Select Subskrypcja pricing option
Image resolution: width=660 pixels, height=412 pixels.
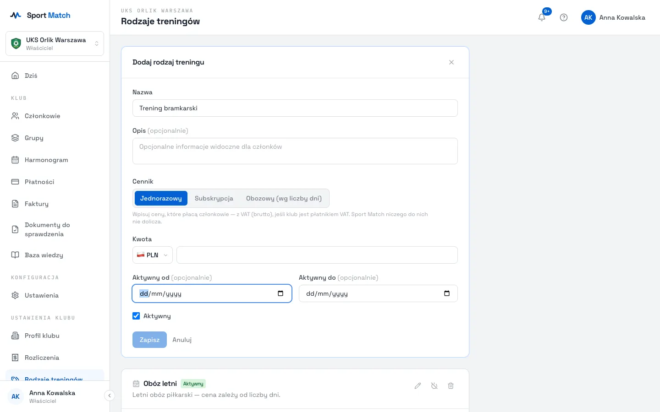[214, 198]
